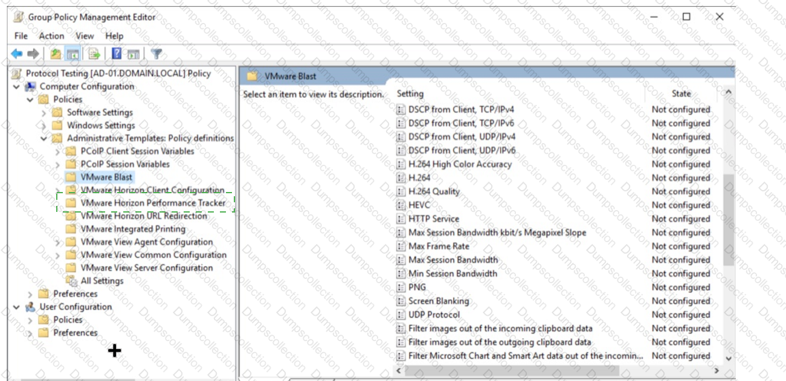786x381 pixels.
Task: Toggle the Show/Hide Console Tree icon
Action: (72, 54)
